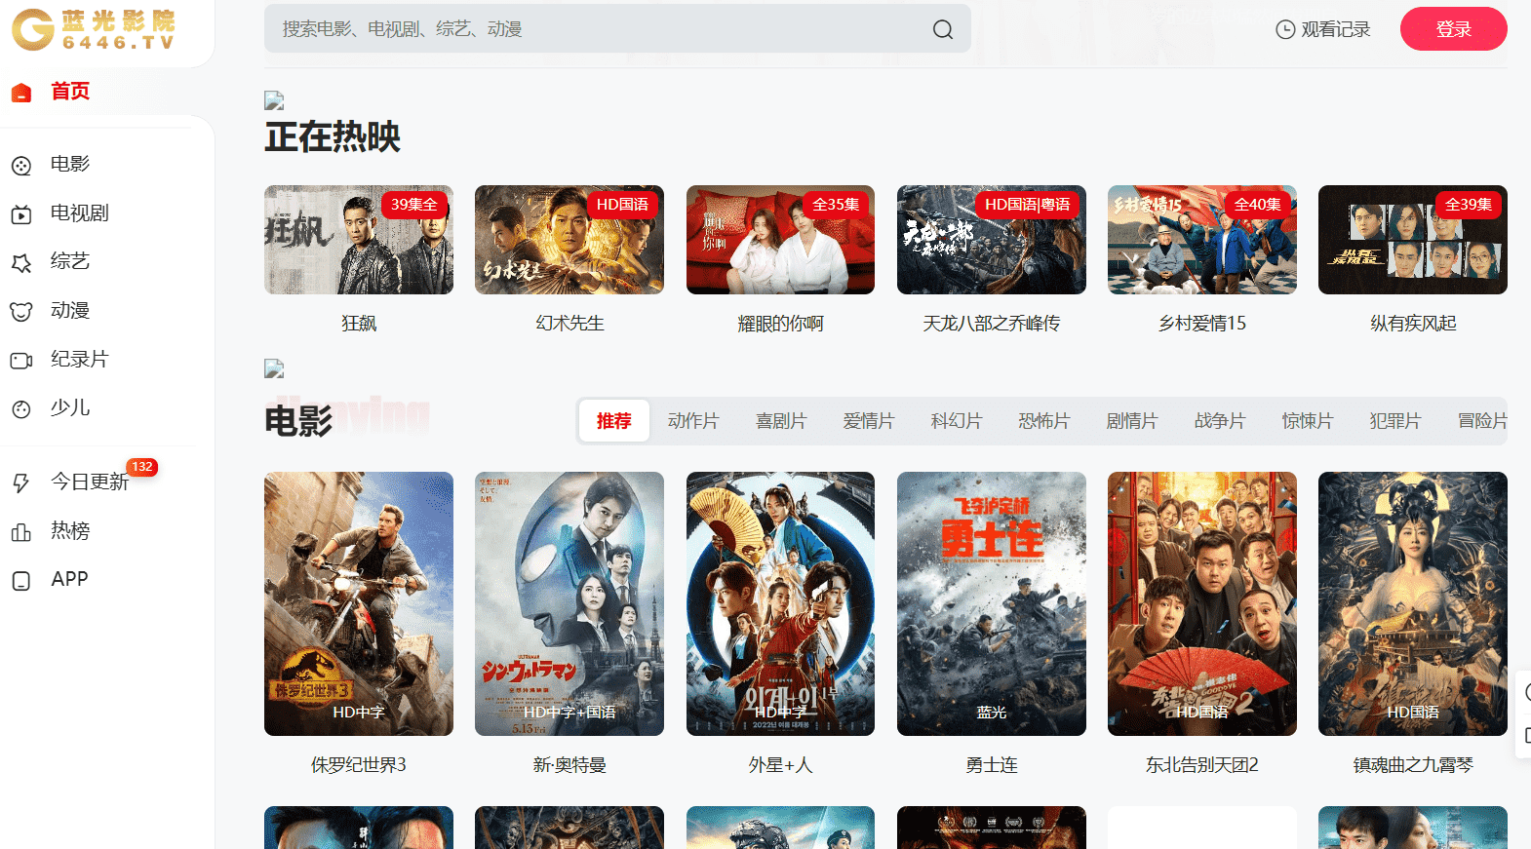
Task: Click the 侏罗纪世界3 title text
Action: [x=359, y=765]
